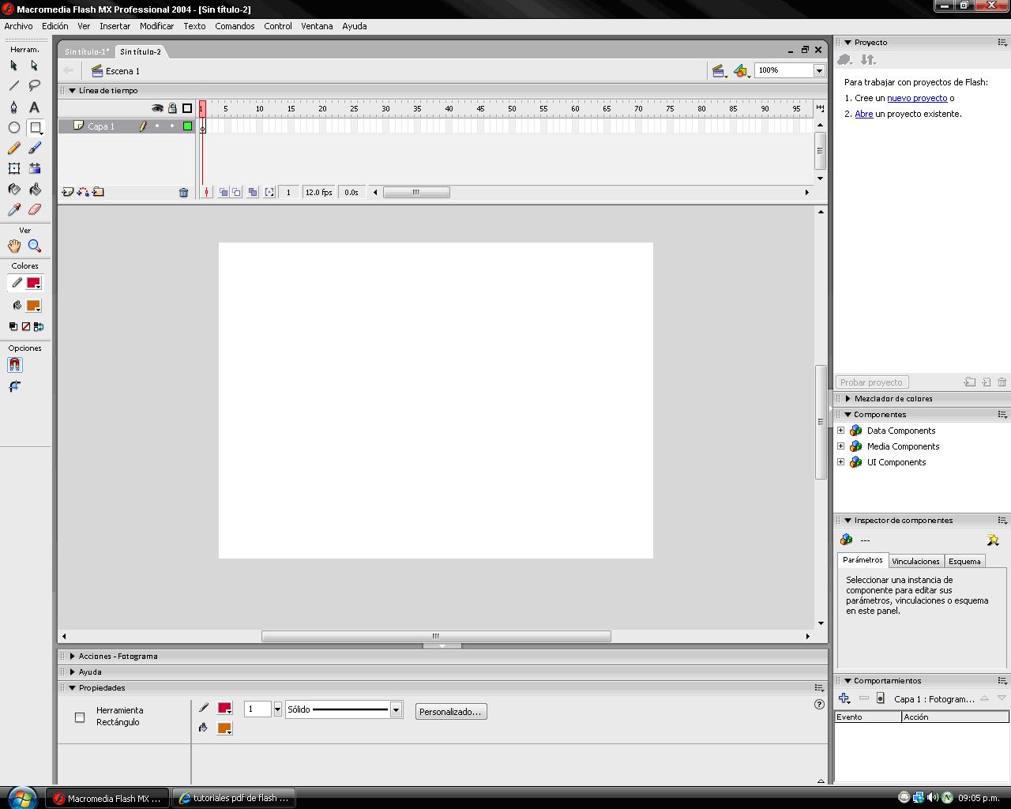Select the Free Transform tool
This screenshot has width=1011, height=809.
[x=13, y=168]
